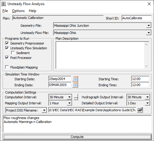Open Hydrograph Output Interval dropdown

tap(147, 97)
